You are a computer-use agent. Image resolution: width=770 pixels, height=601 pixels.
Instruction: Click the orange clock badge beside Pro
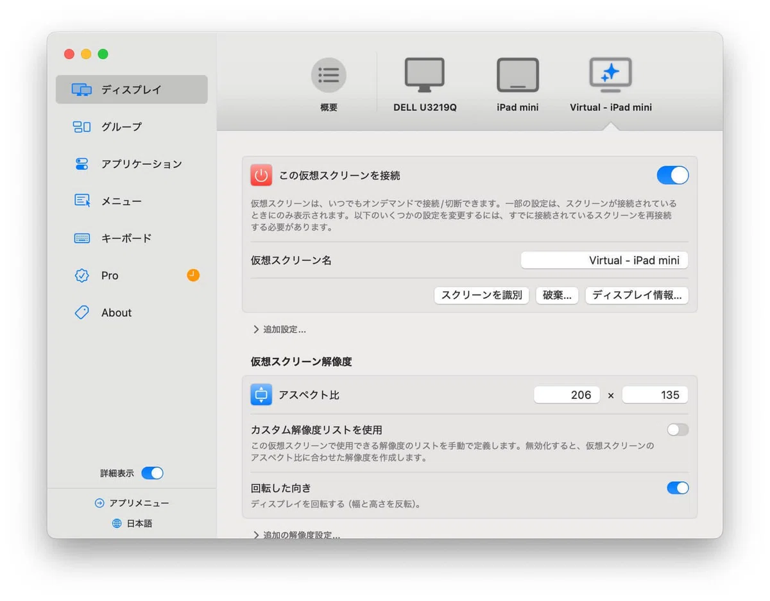pos(193,275)
